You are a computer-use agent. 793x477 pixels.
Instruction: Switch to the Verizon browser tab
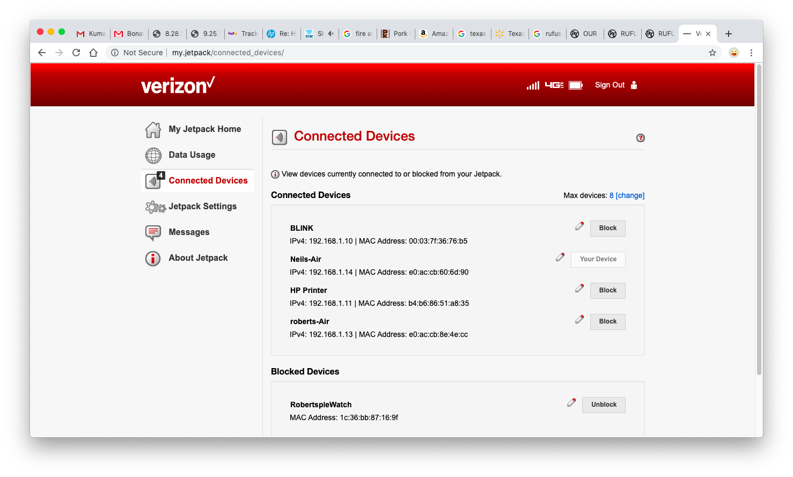[695, 33]
